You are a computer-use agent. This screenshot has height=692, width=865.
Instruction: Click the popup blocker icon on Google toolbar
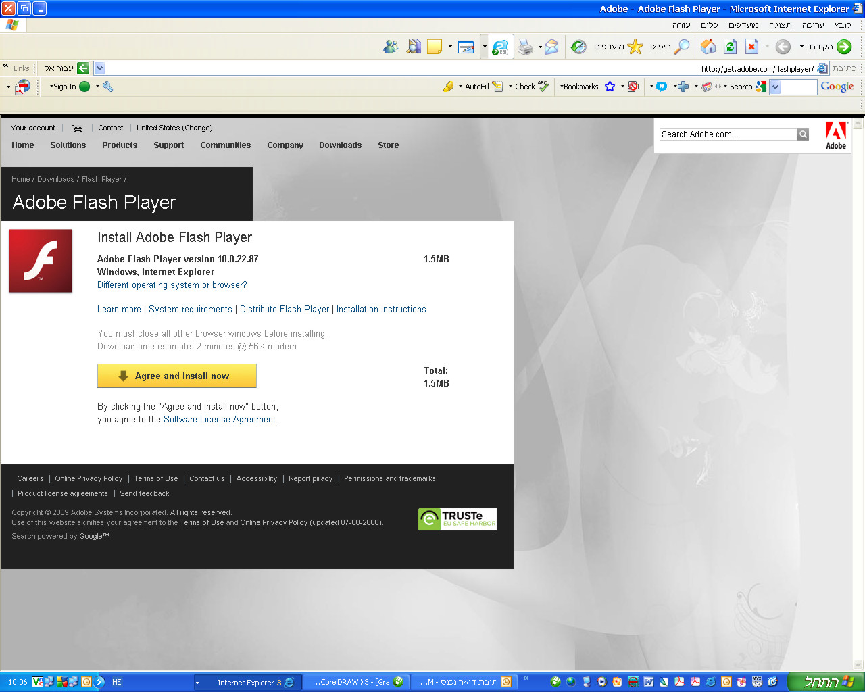click(x=633, y=86)
